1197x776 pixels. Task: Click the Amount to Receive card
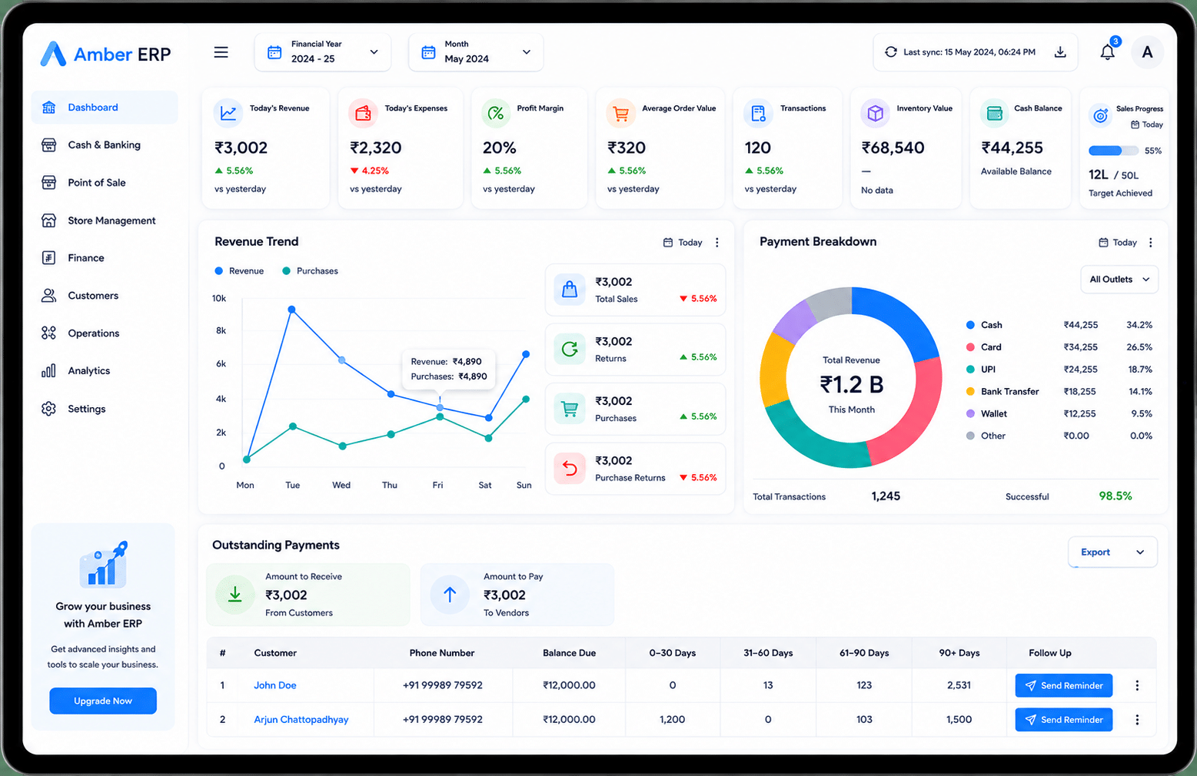308,595
